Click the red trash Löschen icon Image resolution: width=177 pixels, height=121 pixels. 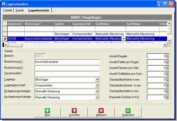pyautogui.click(x=74, y=111)
